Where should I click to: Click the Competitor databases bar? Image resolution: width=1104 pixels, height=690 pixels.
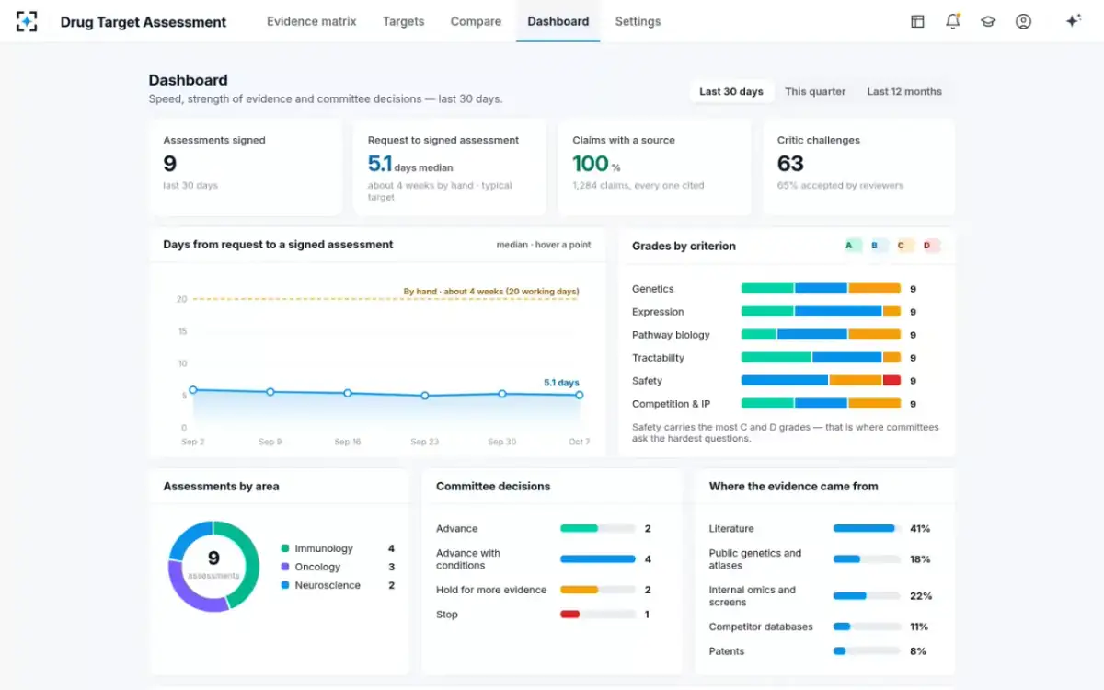point(867,627)
